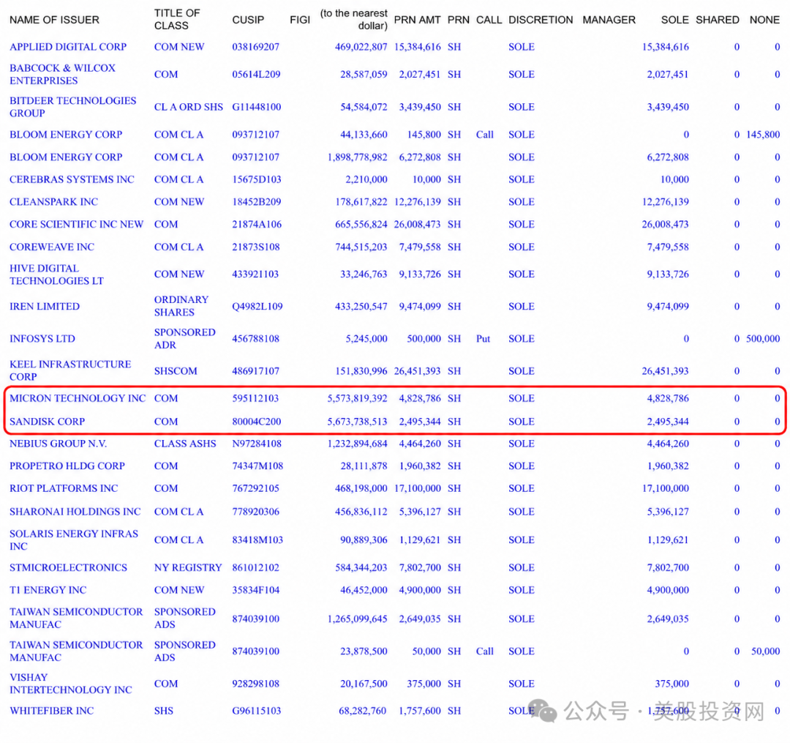Select SOLARIS ENERGY INFRAS INC issuer
The width and height of the screenshot is (790, 743).
[74, 539]
